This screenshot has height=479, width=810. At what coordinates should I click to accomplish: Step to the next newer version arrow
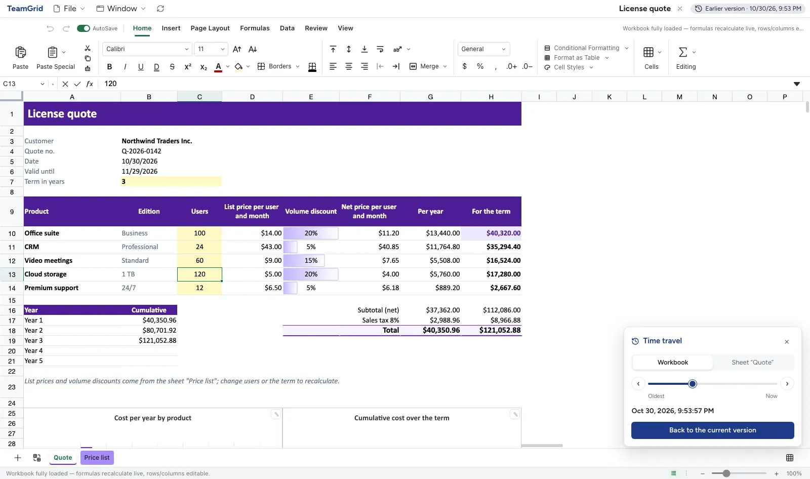coord(787,384)
